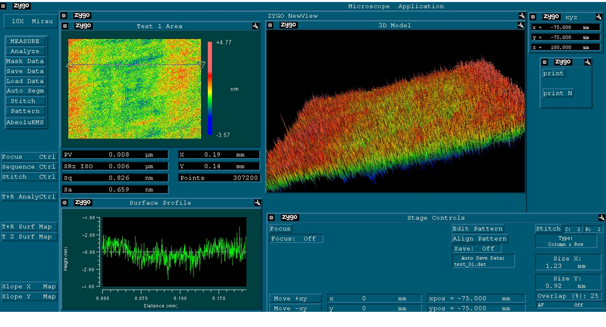Screen dimensions: 606x327
Task: Click Save Data
Action: point(26,71)
